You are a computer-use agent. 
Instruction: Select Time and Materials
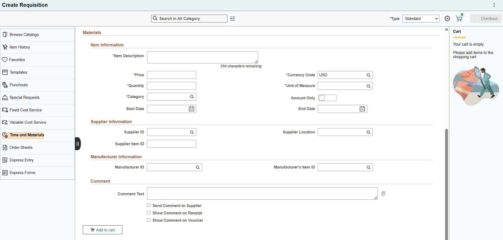pos(37,135)
